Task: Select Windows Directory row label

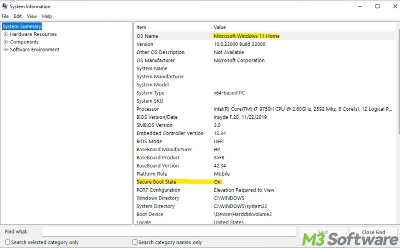Action: coord(157,198)
